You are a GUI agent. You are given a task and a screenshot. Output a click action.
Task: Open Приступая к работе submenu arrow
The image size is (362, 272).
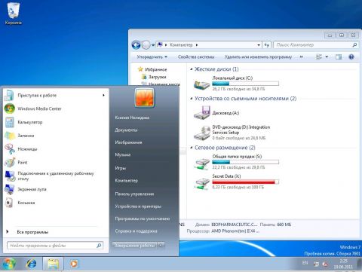(x=103, y=95)
